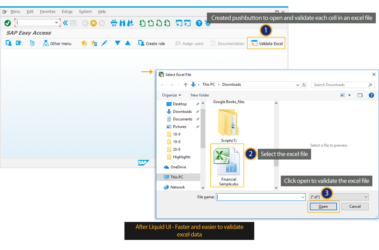The width and height of the screenshot is (379, 250).
Task: Click the SAP Business Workplace icon
Action: 32,43
